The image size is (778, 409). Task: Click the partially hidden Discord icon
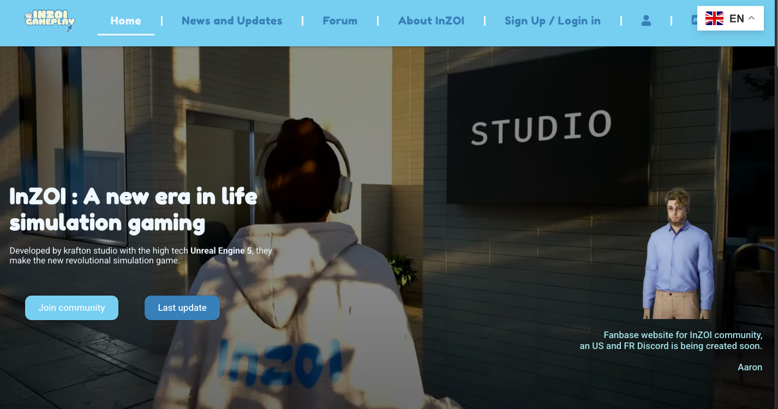coord(694,21)
